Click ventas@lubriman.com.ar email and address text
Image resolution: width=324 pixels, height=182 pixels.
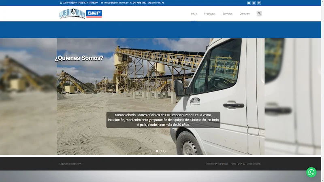point(134,3)
